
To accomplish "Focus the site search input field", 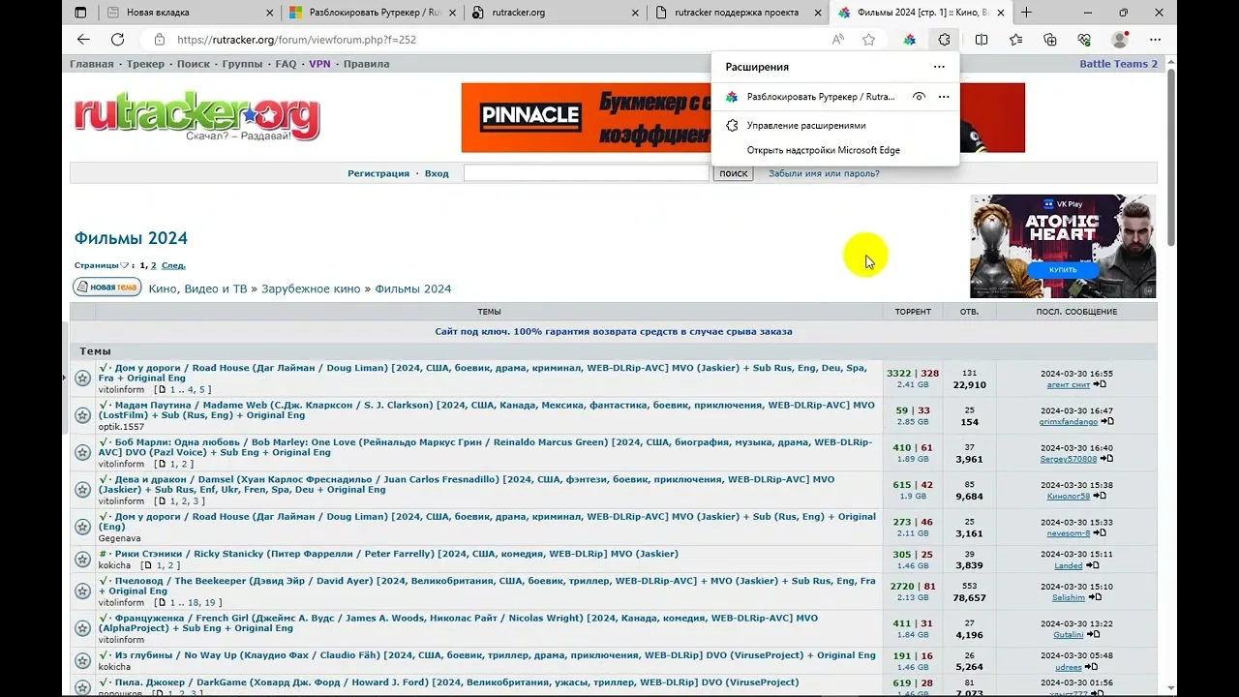I will click(x=587, y=173).
